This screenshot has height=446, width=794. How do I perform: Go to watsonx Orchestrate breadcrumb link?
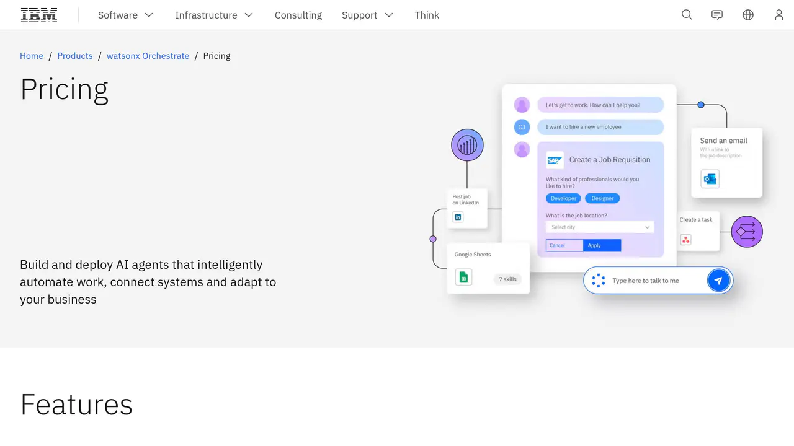(x=148, y=56)
